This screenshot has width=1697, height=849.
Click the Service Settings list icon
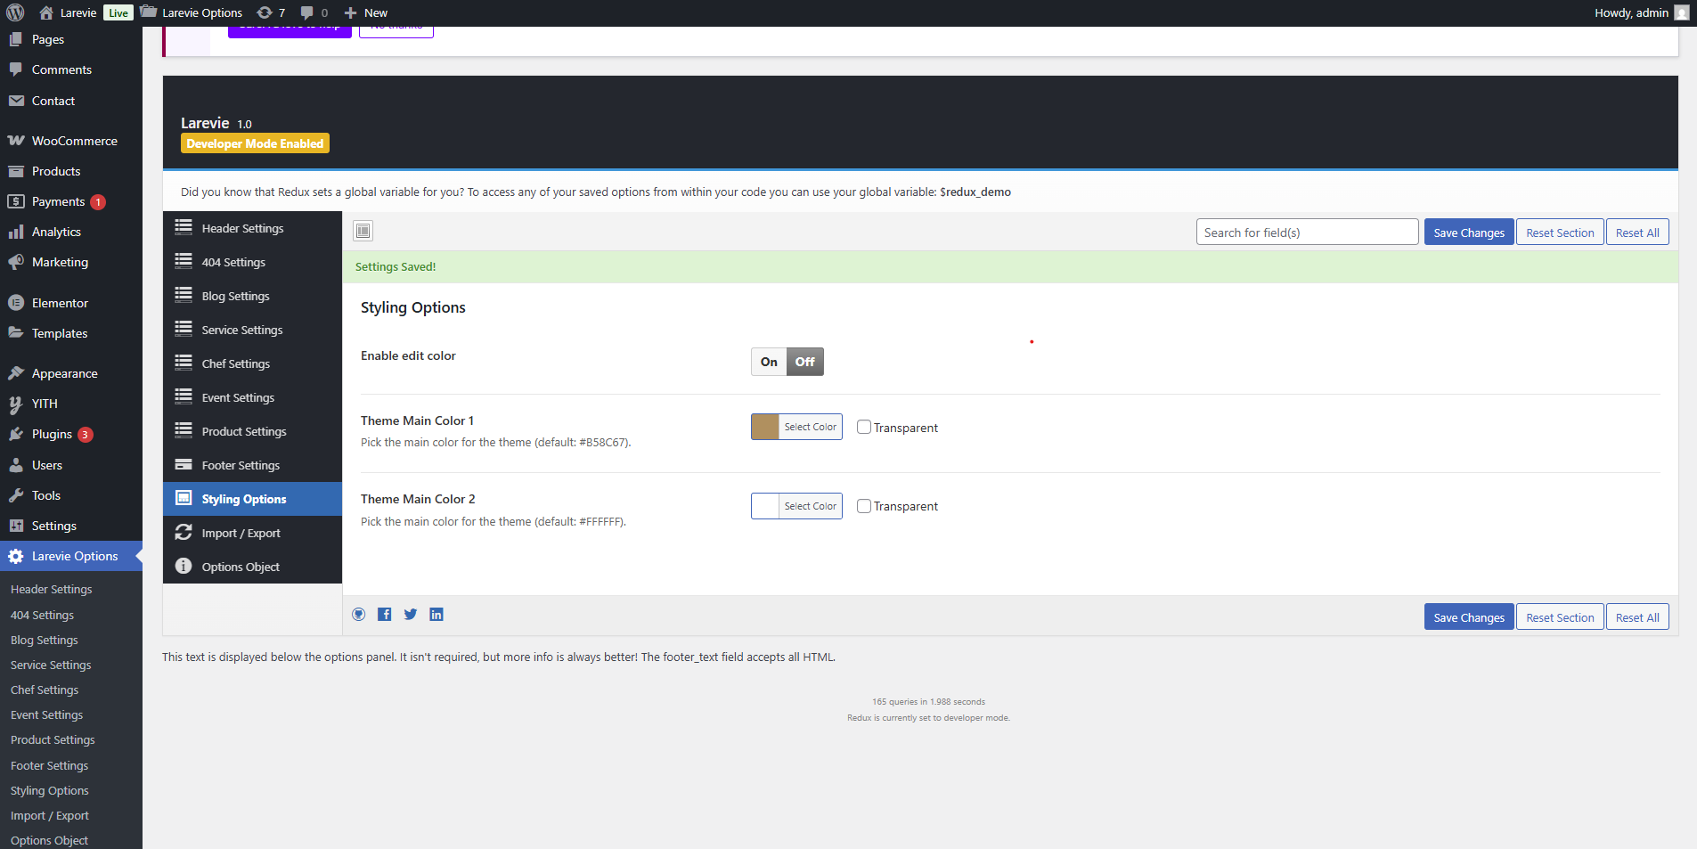[x=184, y=329]
